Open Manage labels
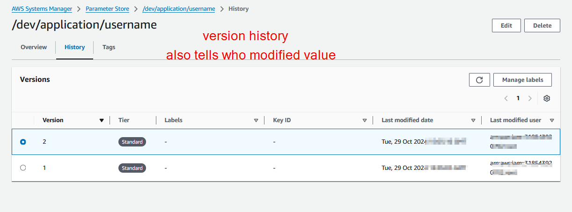 (x=522, y=80)
